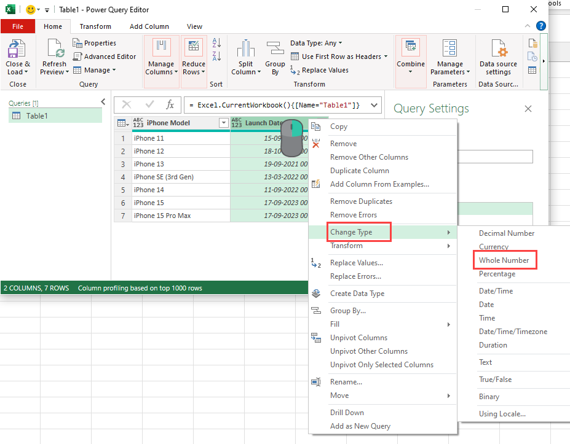Click Replace Values in the ribbon

(319, 70)
